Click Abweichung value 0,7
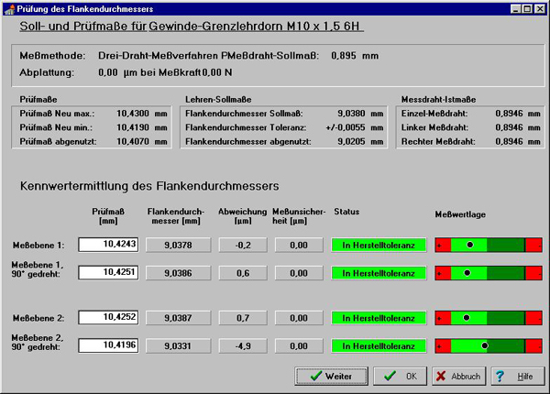 [x=243, y=318]
